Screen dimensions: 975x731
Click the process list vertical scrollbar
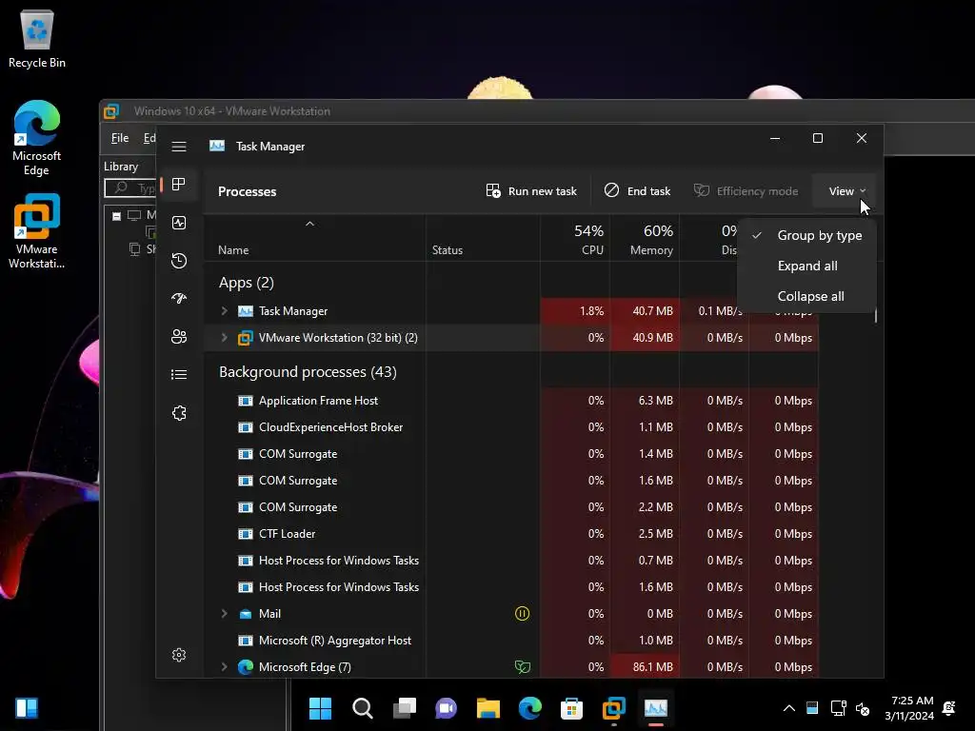click(876, 316)
